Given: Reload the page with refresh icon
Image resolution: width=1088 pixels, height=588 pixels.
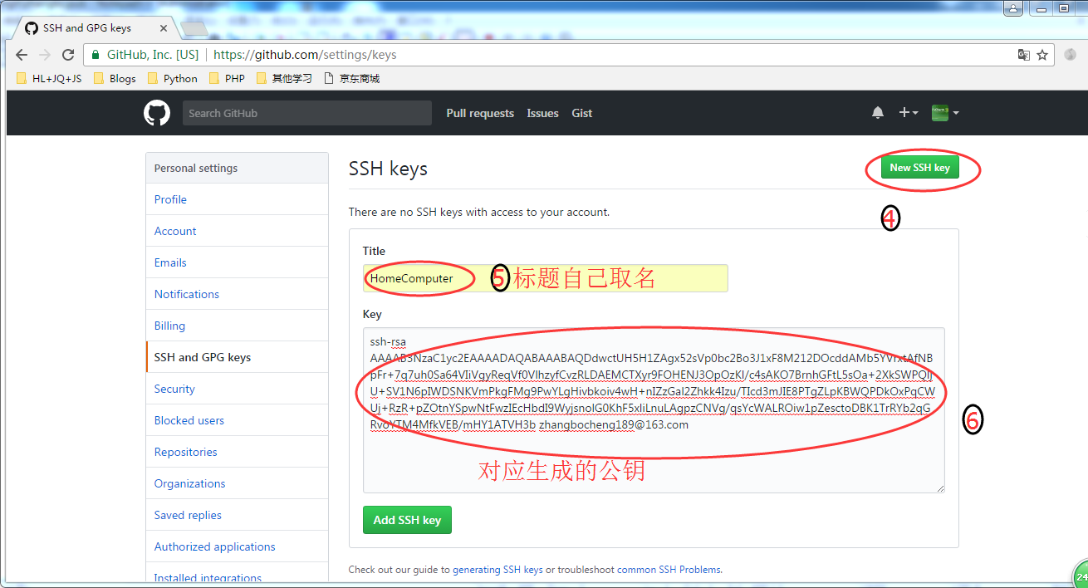Looking at the screenshot, I should [68, 55].
